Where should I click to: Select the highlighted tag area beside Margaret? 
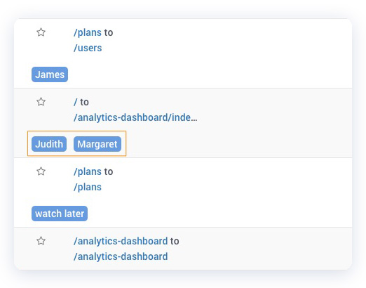pyautogui.click(x=76, y=143)
